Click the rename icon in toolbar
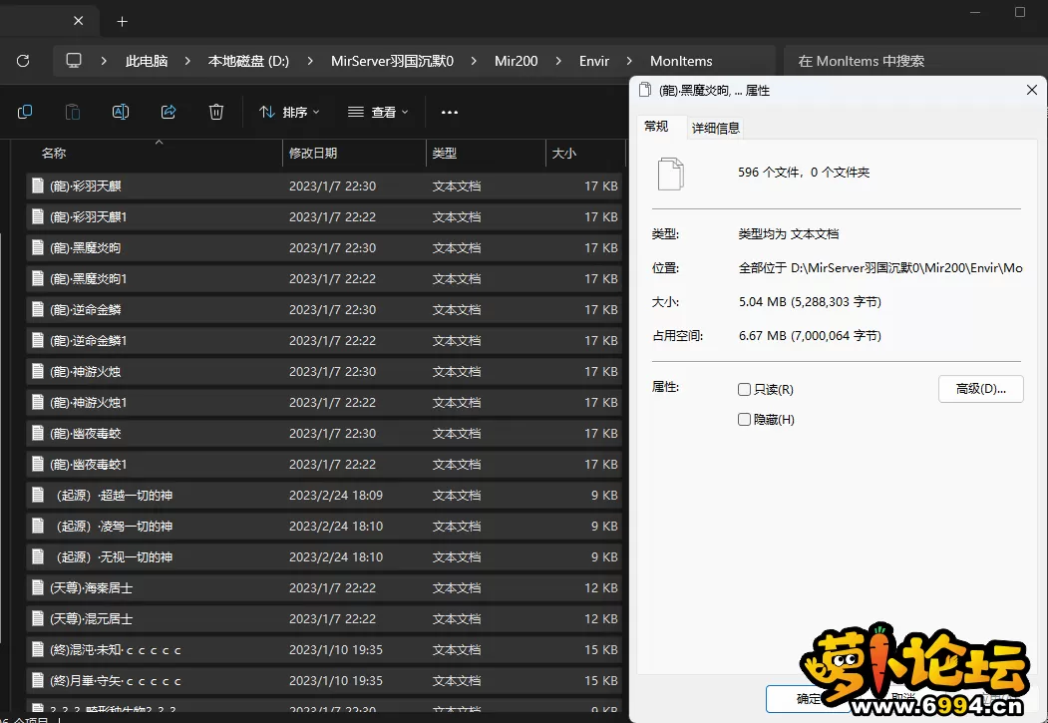This screenshot has width=1048, height=723. pyautogui.click(x=121, y=112)
